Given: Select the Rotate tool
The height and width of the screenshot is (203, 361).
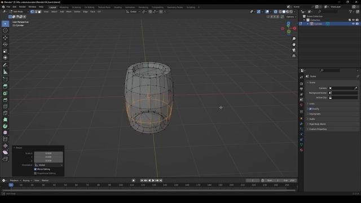Looking at the screenshot, I should pyautogui.click(x=5, y=44).
